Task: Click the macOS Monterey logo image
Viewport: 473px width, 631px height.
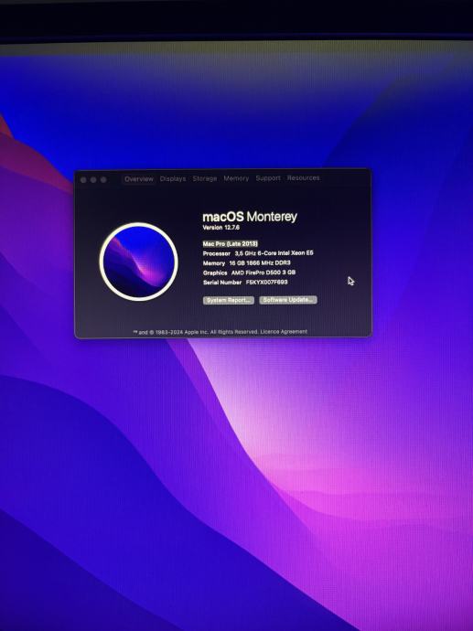Action: tap(138, 262)
